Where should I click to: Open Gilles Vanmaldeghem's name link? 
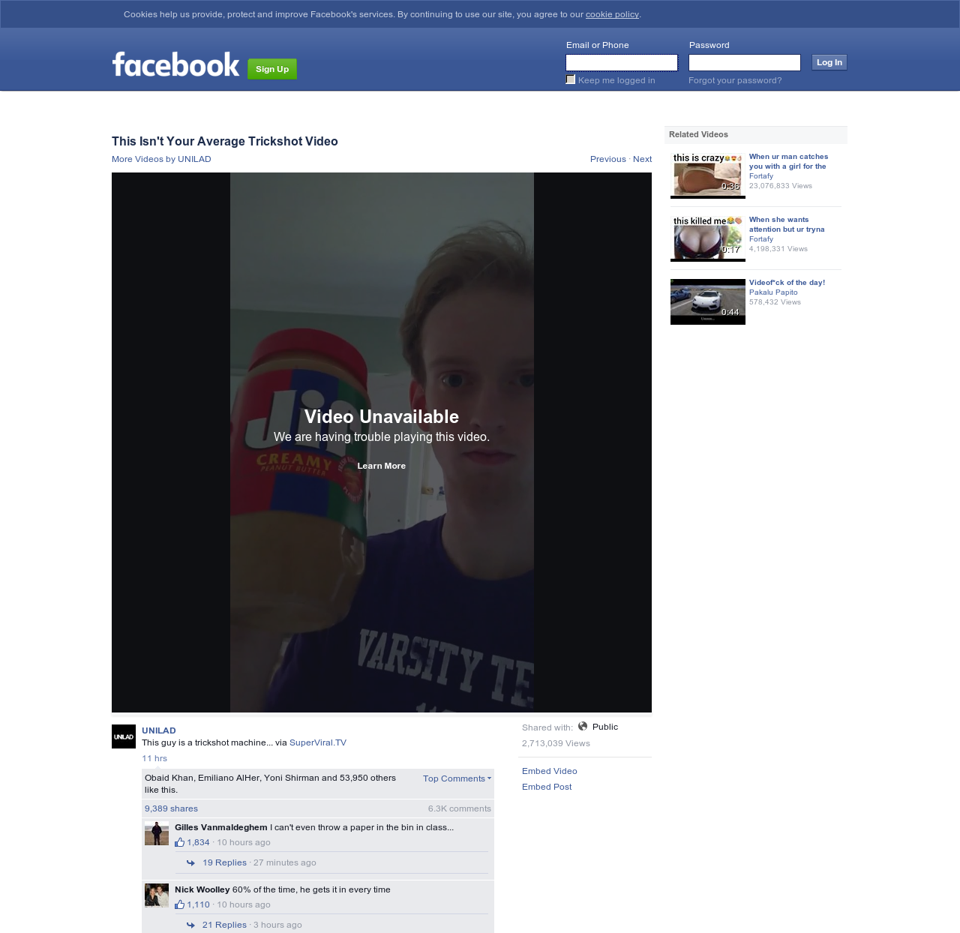coord(221,827)
